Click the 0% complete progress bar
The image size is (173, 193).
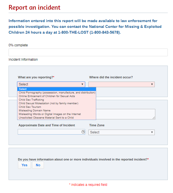coord(88,52)
